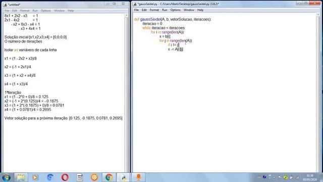323x182 pixels.
Task: Click the 'for j in range(len(A)):' line
Action: (176, 40)
